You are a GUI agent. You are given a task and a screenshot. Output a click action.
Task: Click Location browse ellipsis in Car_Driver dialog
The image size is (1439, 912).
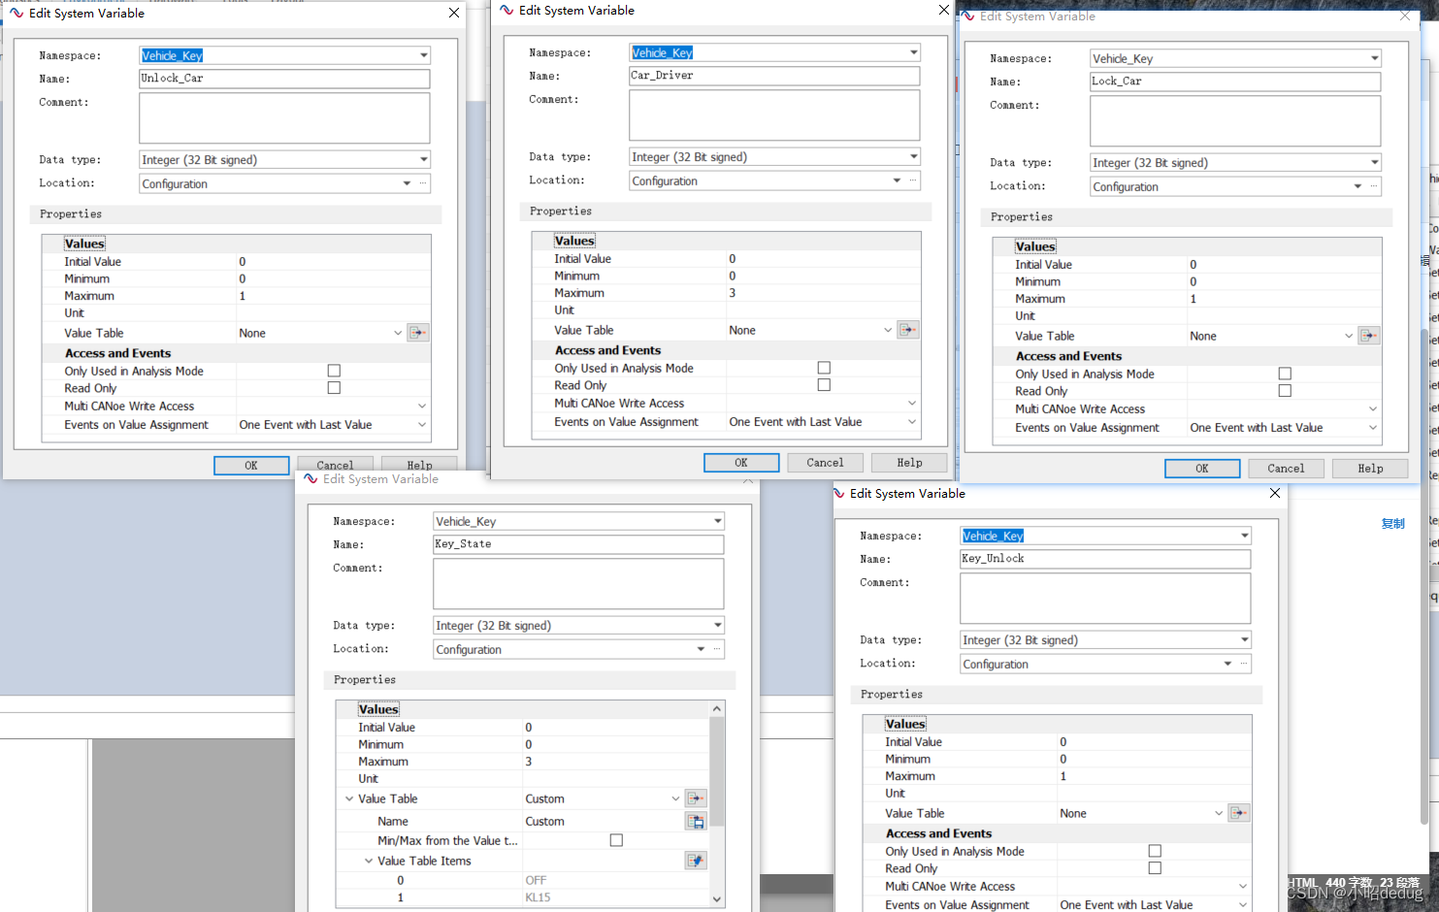913,180
